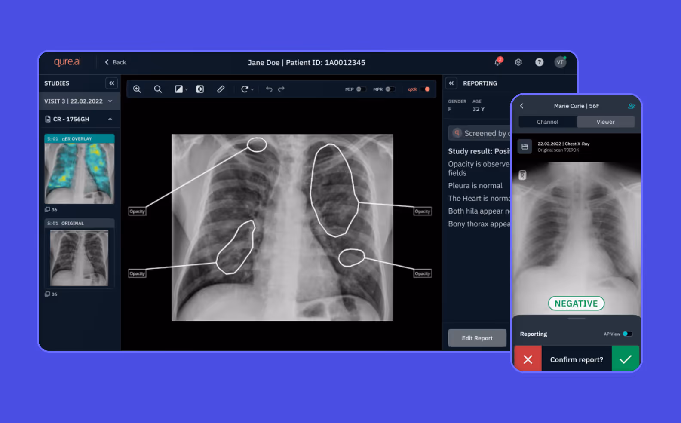Toggle the MPR switch
Screen dimensions: 681x423
[390, 89]
